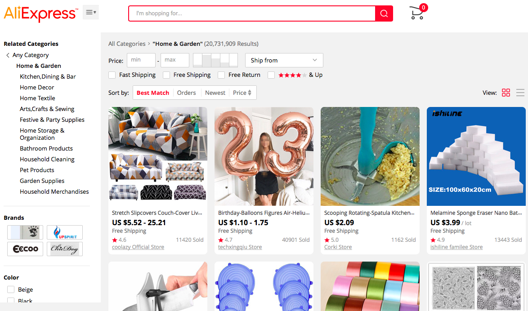Open the knife sharpener product image
This screenshot has height=311, width=528.
pos(157,286)
